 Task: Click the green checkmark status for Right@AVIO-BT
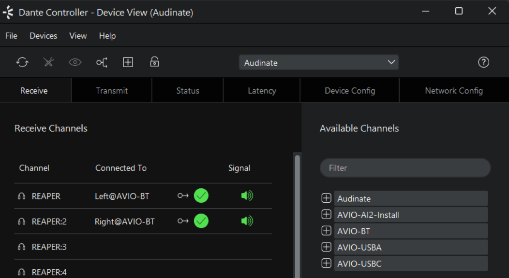pos(201,221)
